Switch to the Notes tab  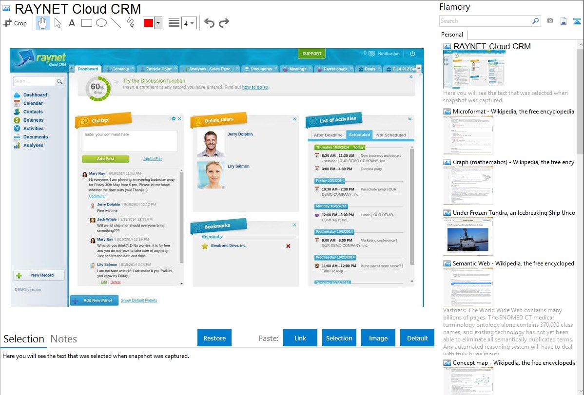pos(64,339)
